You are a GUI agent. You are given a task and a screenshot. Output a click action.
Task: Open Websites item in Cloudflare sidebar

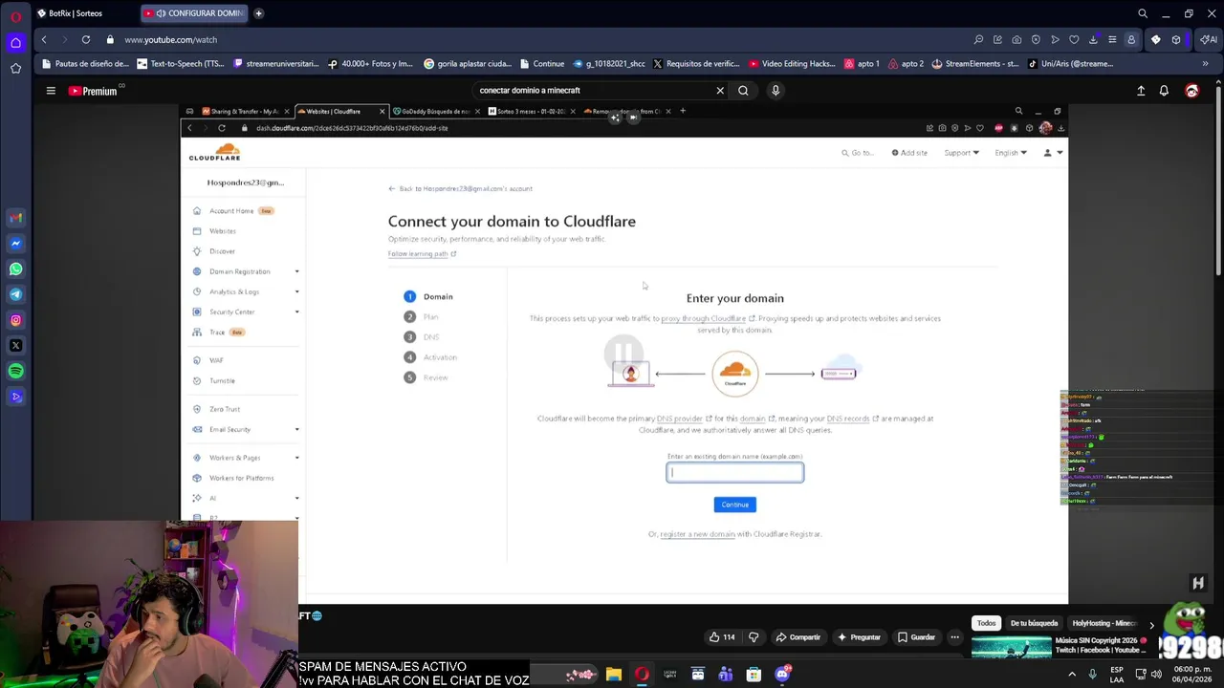click(222, 231)
